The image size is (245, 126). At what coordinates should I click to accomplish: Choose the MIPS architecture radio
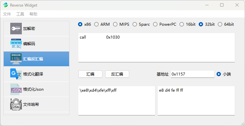tap(115, 24)
